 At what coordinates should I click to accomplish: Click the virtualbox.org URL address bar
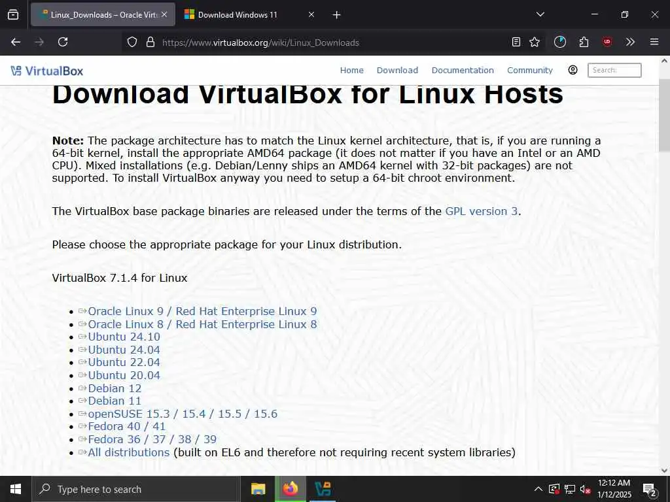[x=333, y=42]
